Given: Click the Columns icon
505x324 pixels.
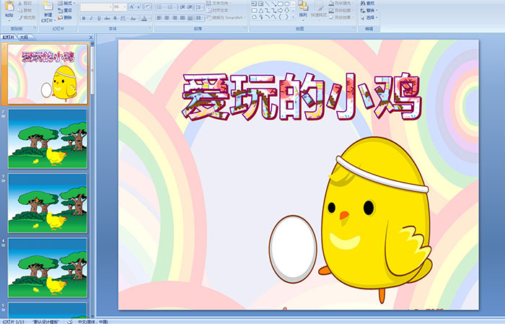Looking at the screenshot, I should [x=200, y=18].
